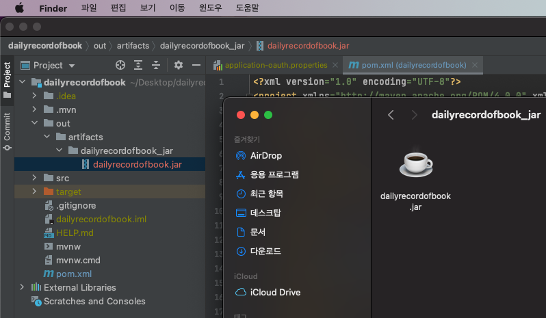Open Project panel gear options
This screenshot has width=546, height=318.
(179, 65)
